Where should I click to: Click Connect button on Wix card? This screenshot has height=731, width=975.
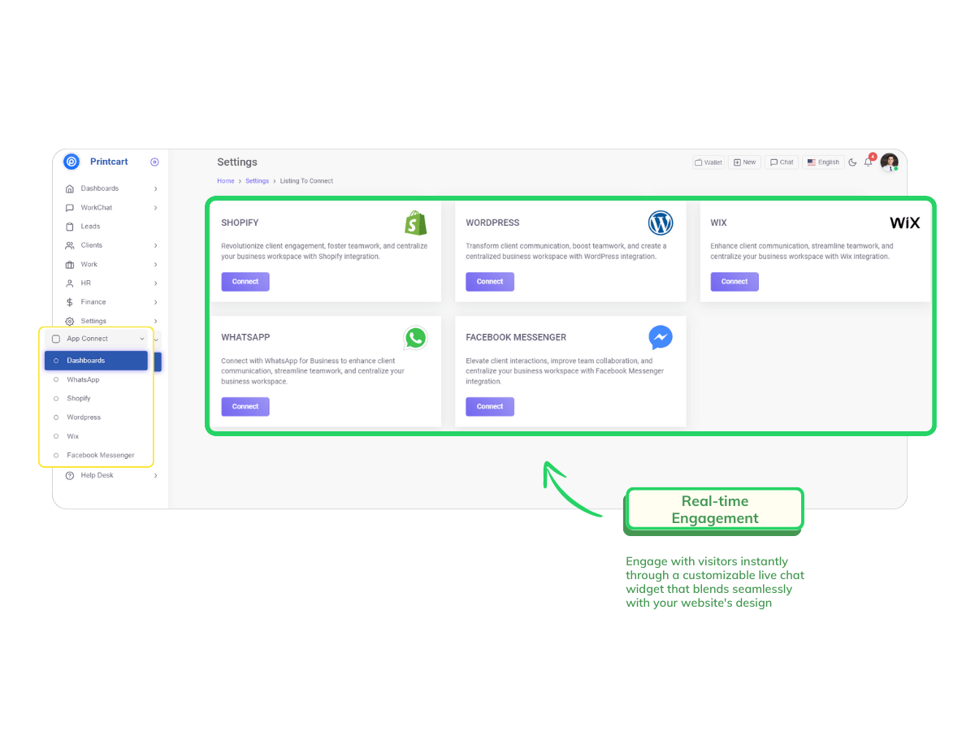734,282
